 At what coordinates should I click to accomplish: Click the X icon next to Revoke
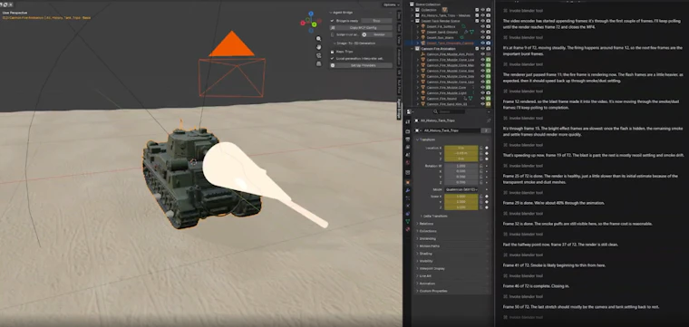click(x=364, y=34)
